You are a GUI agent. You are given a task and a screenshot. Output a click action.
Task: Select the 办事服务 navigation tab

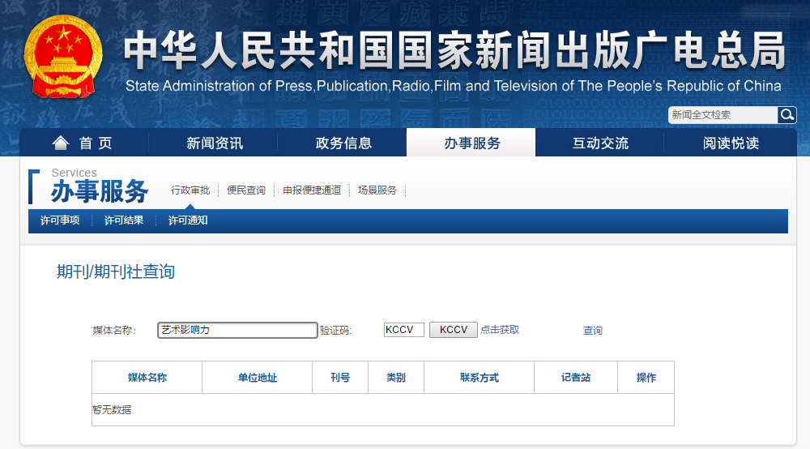click(x=471, y=143)
